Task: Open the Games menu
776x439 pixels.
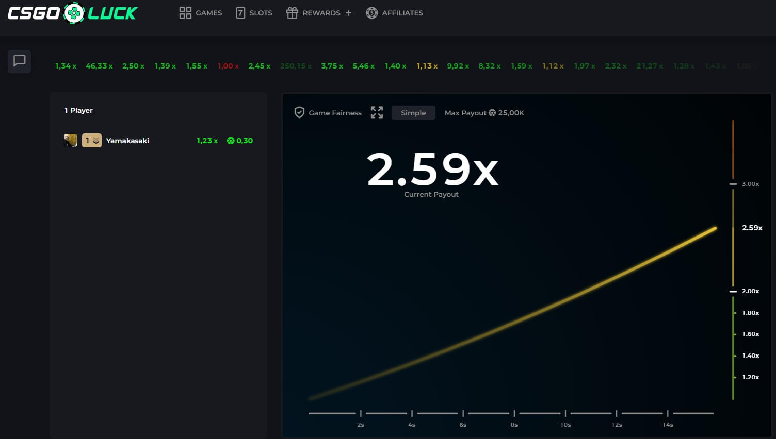Action: click(x=208, y=13)
